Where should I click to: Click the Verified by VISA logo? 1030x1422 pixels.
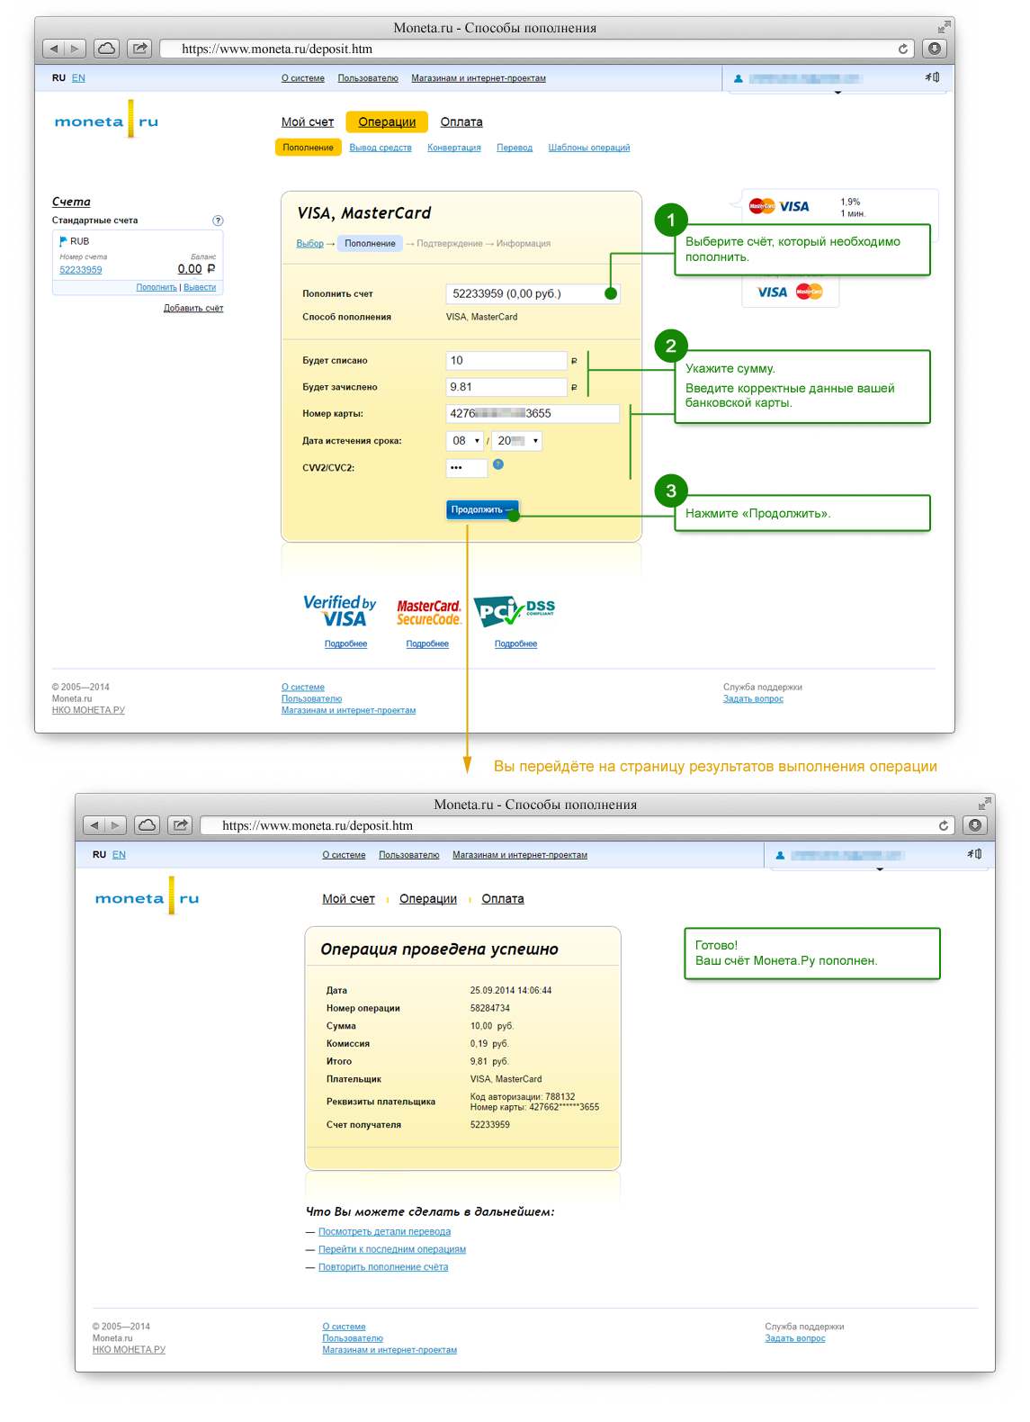(x=340, y=611)
